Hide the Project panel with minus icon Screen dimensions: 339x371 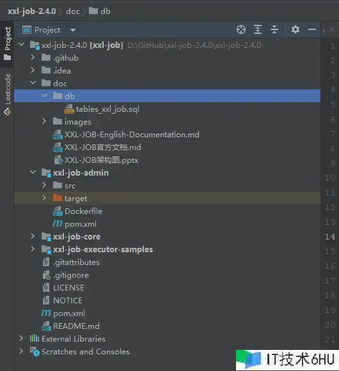tap(312, 29)
